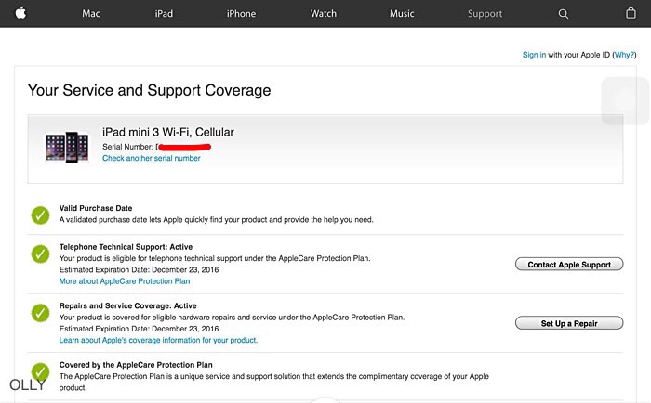
Task: Go to the iPad section
Action: [x=164, y=14]
